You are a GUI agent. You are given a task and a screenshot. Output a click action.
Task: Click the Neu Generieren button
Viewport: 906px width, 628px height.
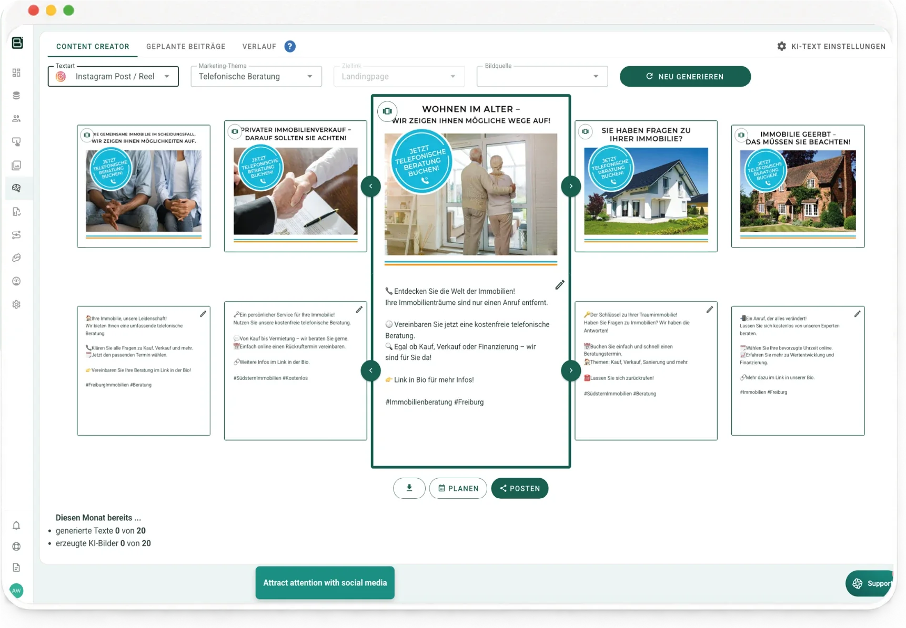[685, 76]
